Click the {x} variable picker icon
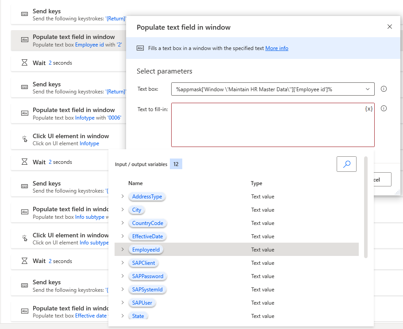The image size is (403, 329). tap(368, 108)
